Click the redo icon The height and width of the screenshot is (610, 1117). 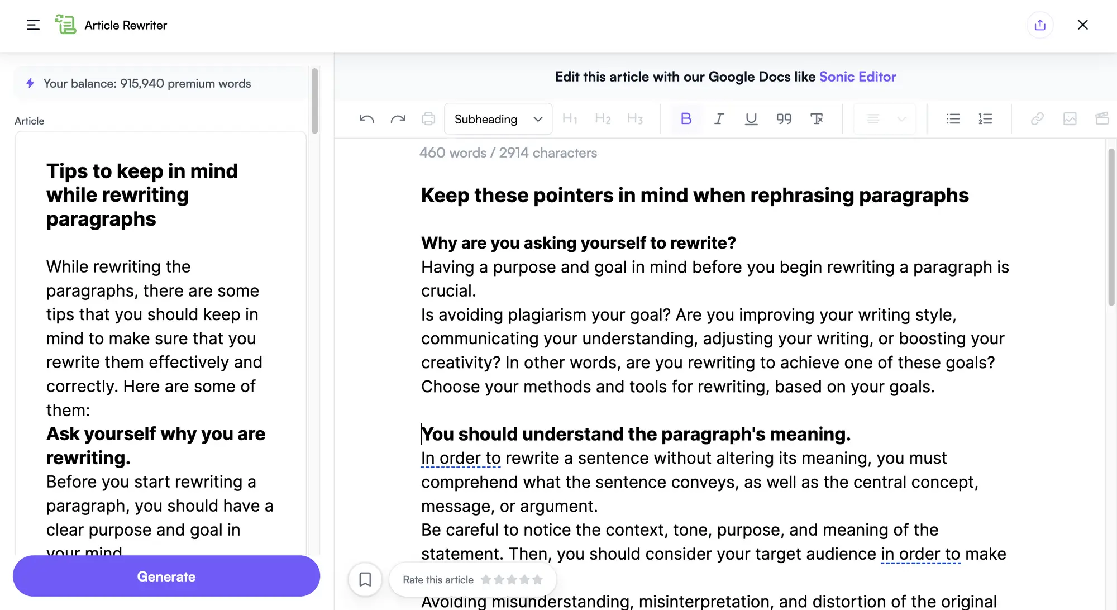[x=398, y=118]
